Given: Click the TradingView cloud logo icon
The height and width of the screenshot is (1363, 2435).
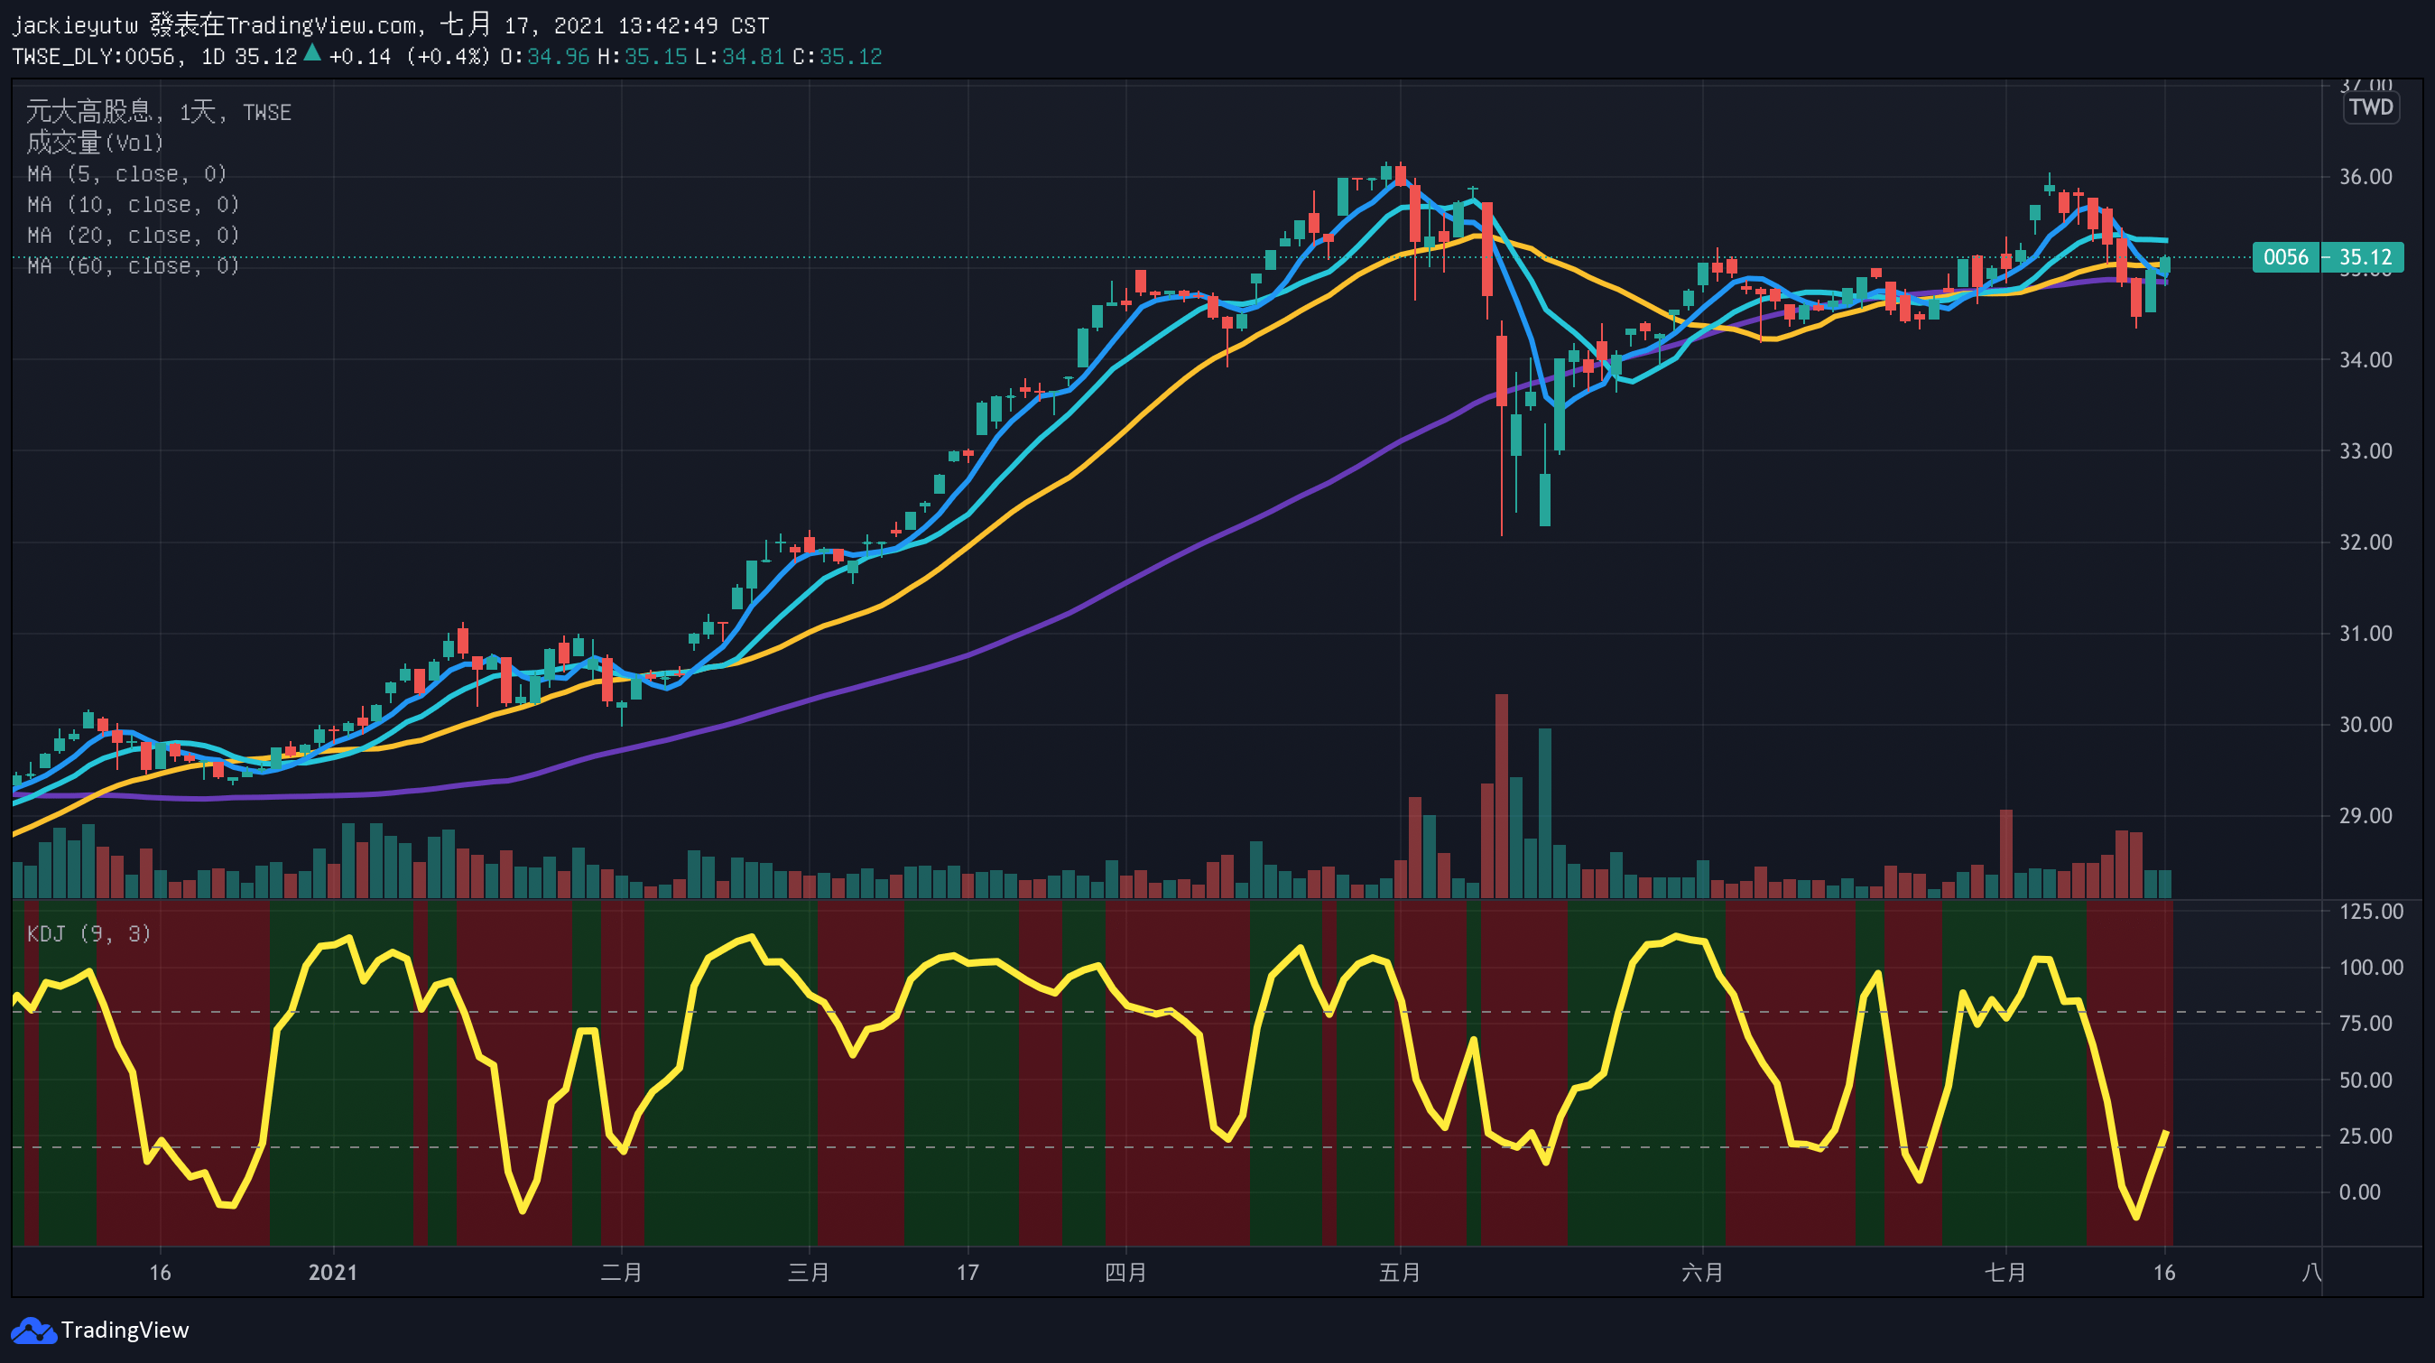Looking at the screenshot, I should click(33, 1330).
